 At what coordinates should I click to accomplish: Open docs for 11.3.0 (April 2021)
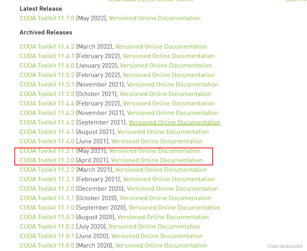(x=157, y=160)
